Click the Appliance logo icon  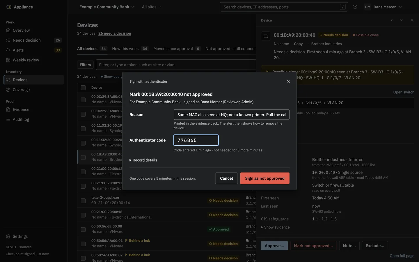[x=9, y=7]
